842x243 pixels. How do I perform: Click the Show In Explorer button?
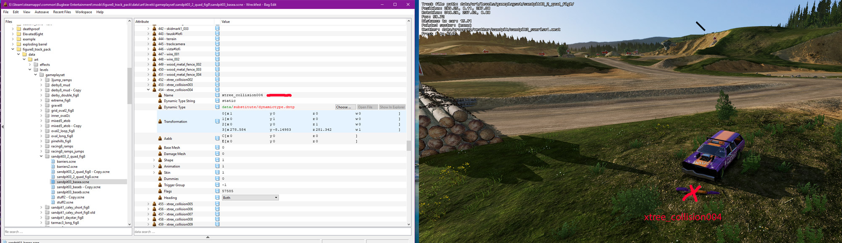pyautogui.click(x=392, y=107)
